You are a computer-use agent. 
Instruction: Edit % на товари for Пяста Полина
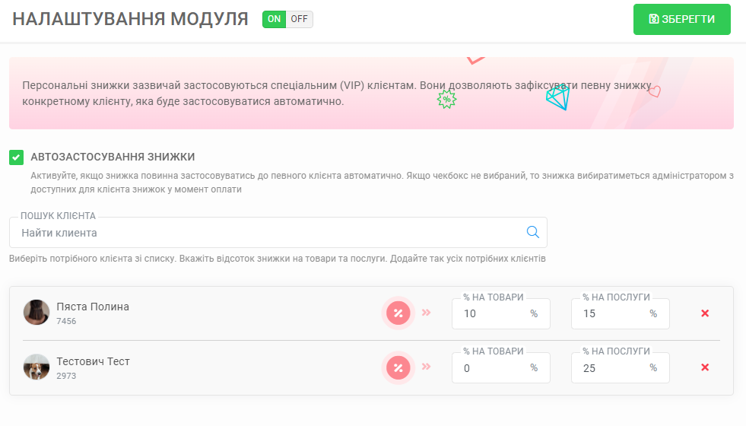[x=501, y=313]
